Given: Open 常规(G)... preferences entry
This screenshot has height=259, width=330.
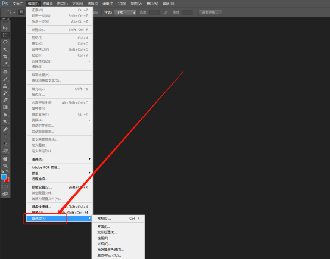Looking at the screenshot, I should tap(119, 219).
